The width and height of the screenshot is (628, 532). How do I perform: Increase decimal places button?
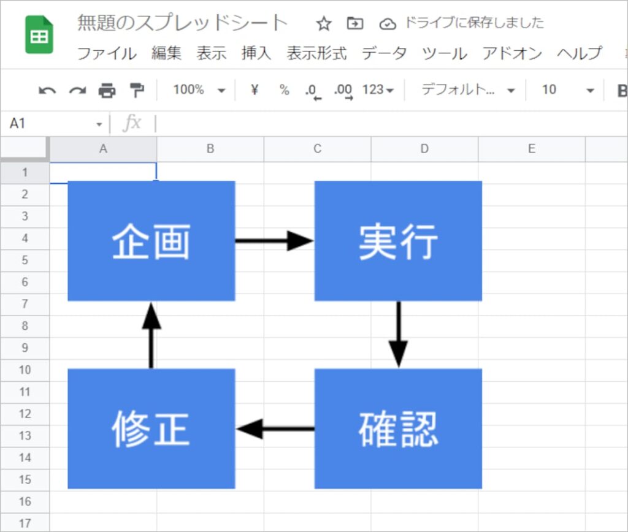point(343,91)
